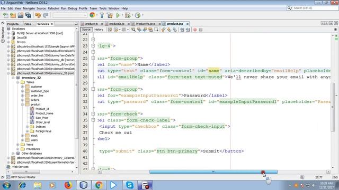
Task: Click the Open Project toolbar icon
Action: pyautogui.click(x=21, y=15)
